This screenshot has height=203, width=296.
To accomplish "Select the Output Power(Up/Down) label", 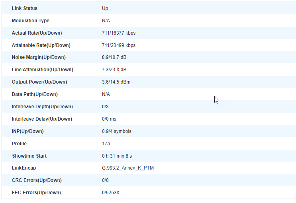I will (x=39, y=82).
